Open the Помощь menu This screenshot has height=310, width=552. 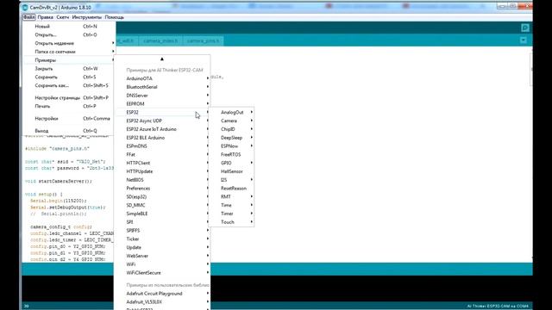pos(115,17)
